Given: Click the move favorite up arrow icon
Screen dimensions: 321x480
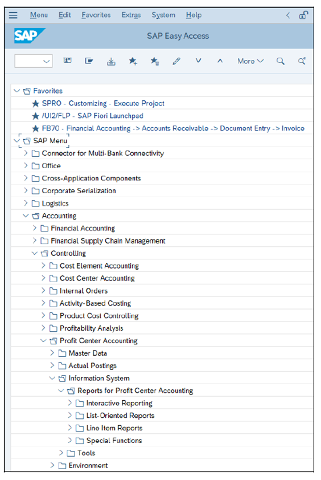Looking at the screenshot, I should [x=220, y=61].
